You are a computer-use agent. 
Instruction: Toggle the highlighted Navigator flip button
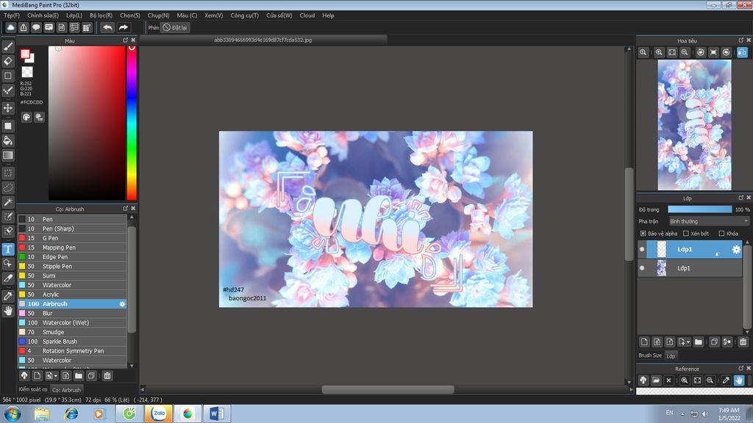point(742,52)
